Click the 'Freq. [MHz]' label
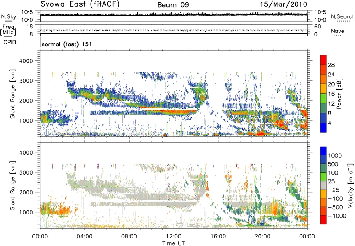Screen dimensions: 355x246 tap(8, 30)
